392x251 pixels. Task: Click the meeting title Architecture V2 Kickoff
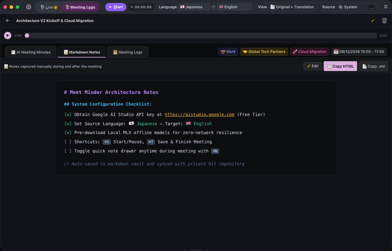pyautogui.click(x=55, y=21)
